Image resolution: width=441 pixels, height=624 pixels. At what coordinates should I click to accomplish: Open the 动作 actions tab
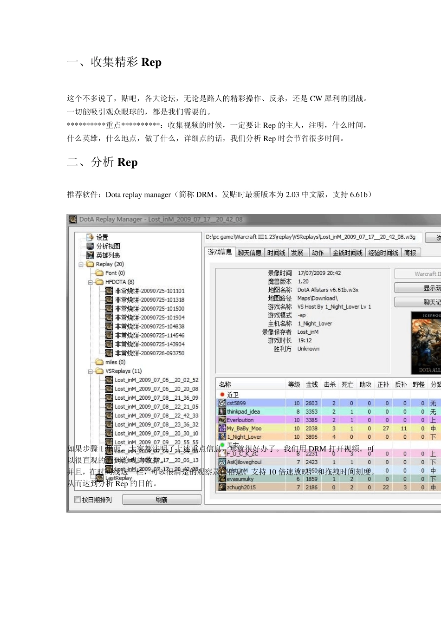click(318, 253)
